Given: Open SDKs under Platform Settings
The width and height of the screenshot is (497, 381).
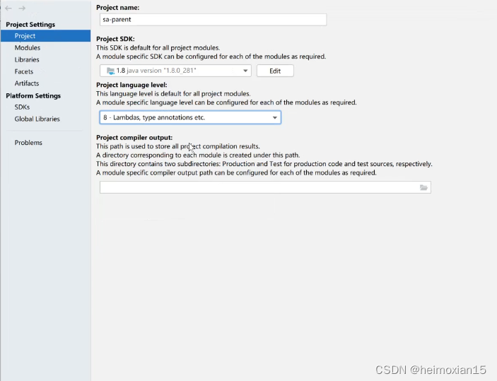Looking at the screenshot, I should click(x=22, y=107).
